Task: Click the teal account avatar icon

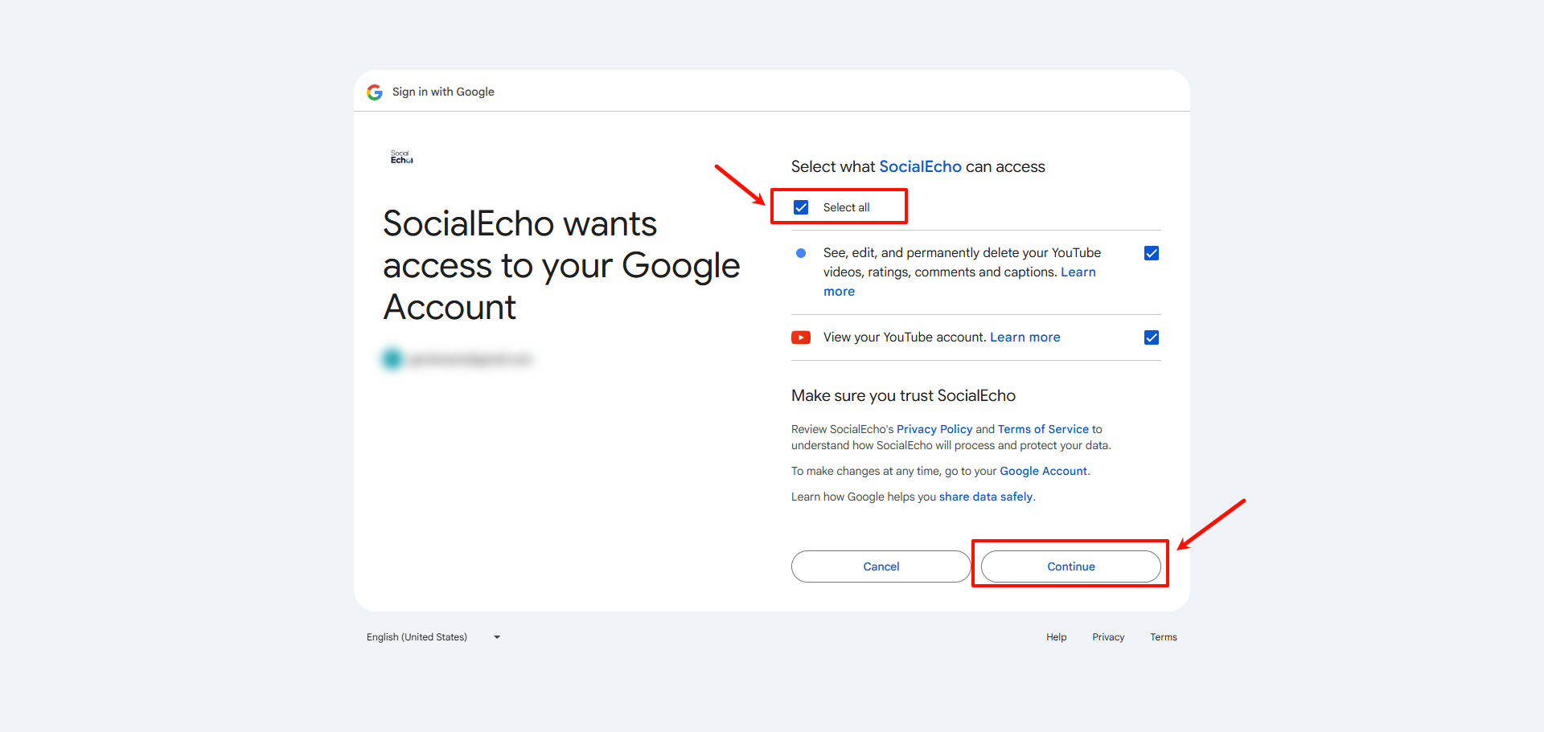Action: 392,359
